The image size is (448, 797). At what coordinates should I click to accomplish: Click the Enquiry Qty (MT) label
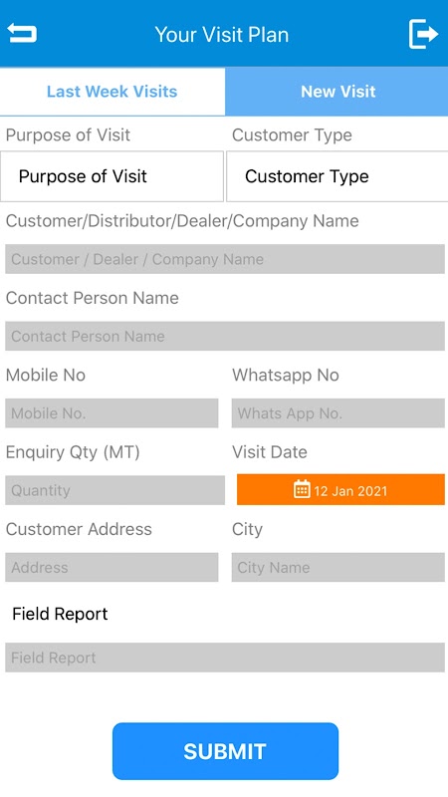coord(73,452)
